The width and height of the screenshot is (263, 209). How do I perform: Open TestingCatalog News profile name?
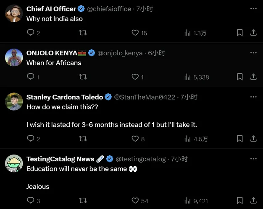(x=60, y=159)
